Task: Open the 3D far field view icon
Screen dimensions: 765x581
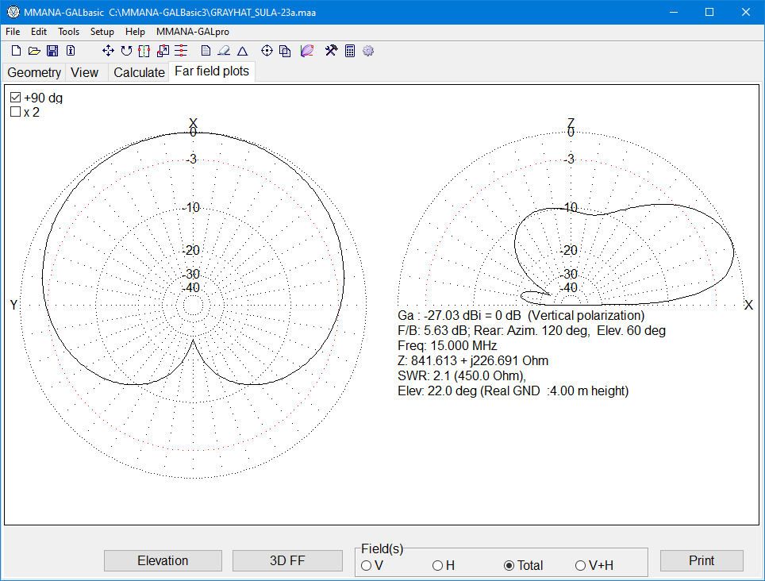Action: 306,51
